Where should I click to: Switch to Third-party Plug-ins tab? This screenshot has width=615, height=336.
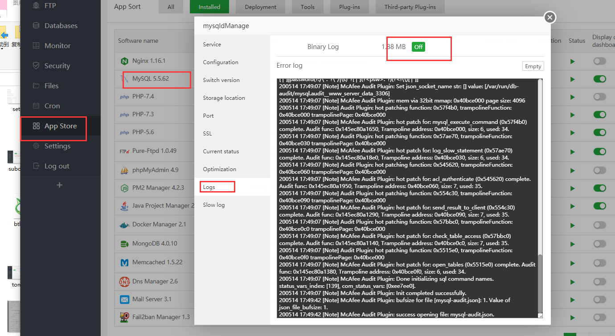[x=410, y=7]
